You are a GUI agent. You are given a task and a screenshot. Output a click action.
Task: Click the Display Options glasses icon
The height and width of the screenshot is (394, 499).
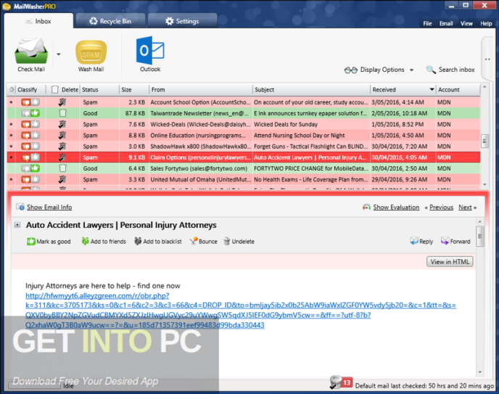pos(351,70)
